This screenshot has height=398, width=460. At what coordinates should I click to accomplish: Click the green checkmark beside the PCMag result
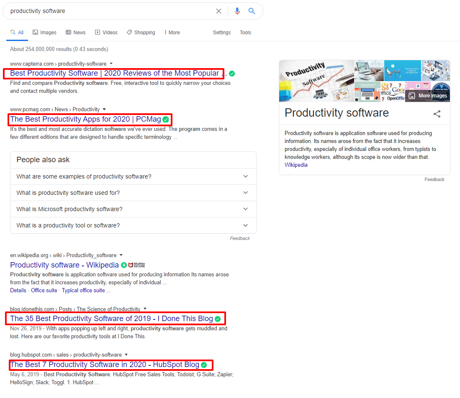(x=166, y=120)
